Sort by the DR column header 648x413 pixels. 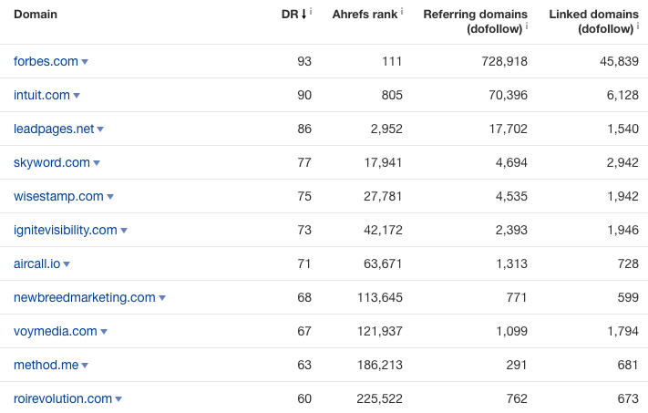tap(290, 14)
